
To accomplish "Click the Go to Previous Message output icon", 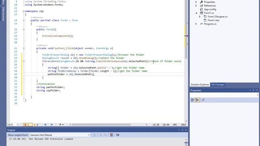I will point(101,135).
